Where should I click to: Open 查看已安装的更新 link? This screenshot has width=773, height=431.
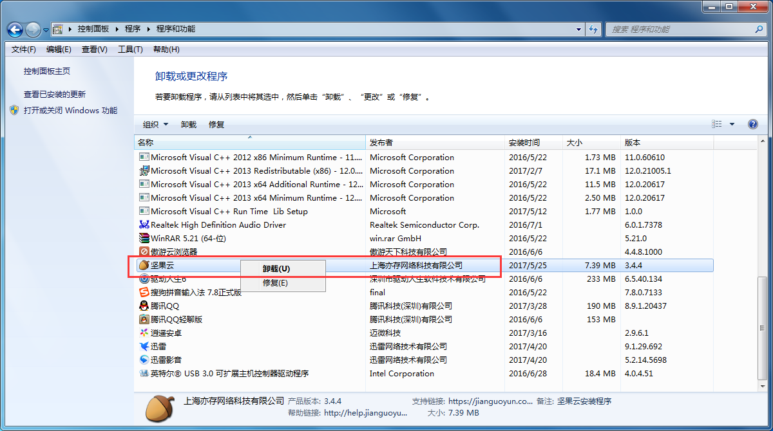55,94
